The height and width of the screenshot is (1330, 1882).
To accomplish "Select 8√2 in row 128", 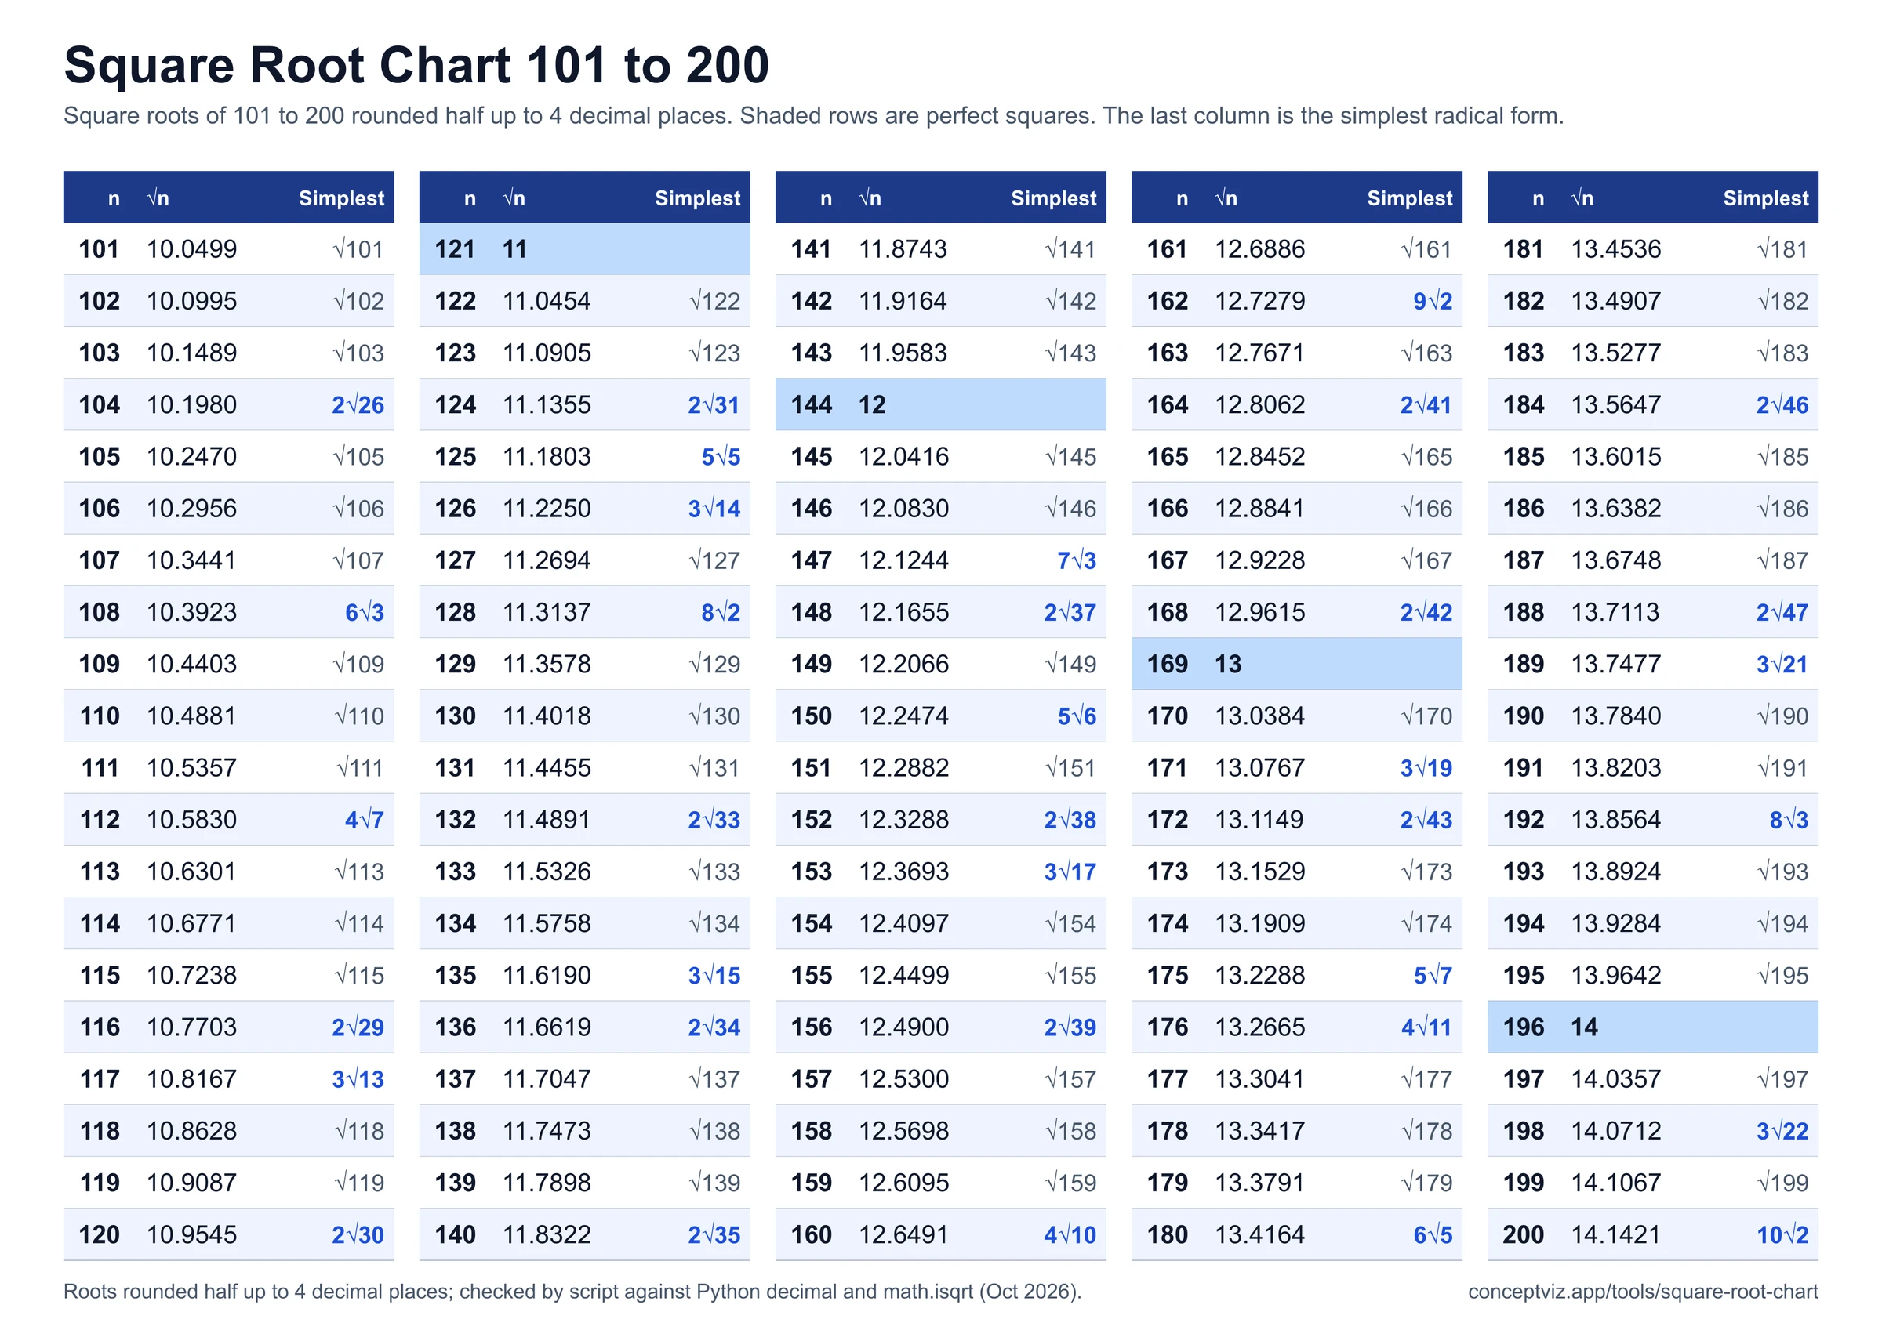I will (721, 612).
